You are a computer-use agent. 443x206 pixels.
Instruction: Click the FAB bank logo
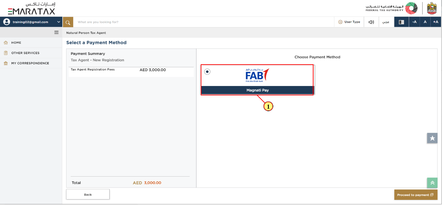pyautogui.click(x=257, y=76)
